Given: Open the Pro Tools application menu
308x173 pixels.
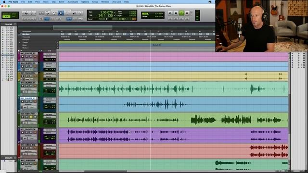Looking at the screenshot, I should click(x=13, y=2).
